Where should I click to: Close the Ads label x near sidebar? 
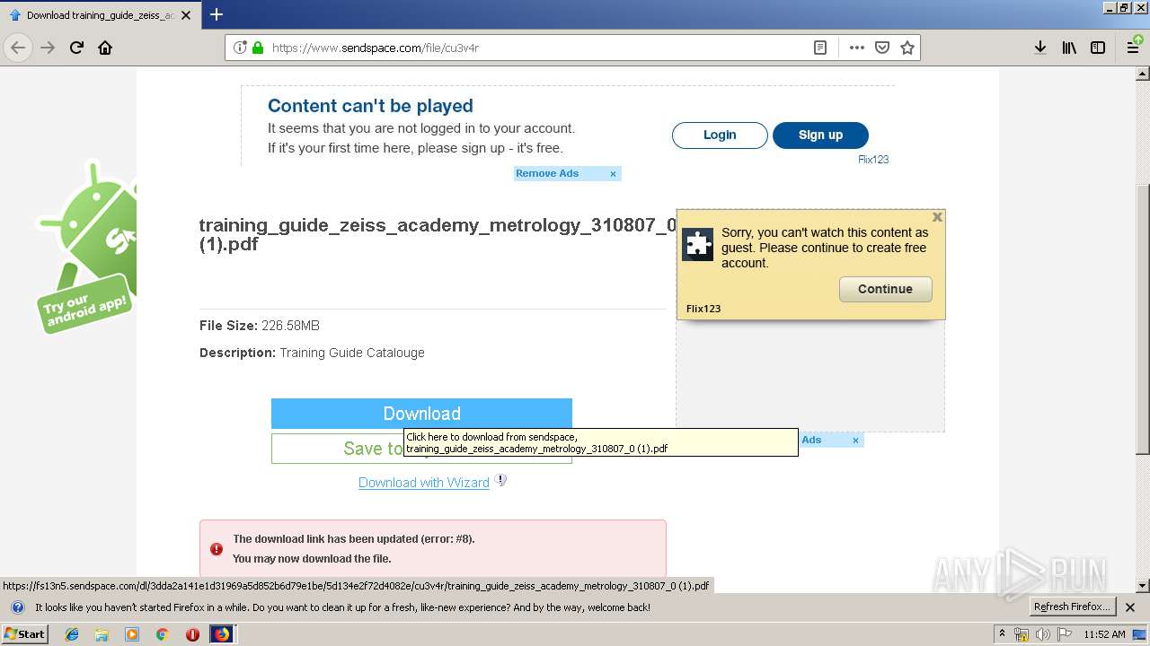click(x=855, y=440)
